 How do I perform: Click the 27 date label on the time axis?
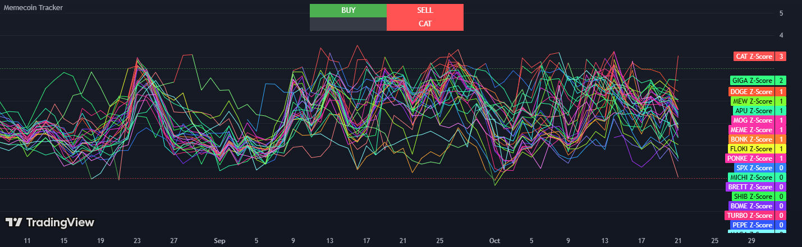(x=174, y=241)
